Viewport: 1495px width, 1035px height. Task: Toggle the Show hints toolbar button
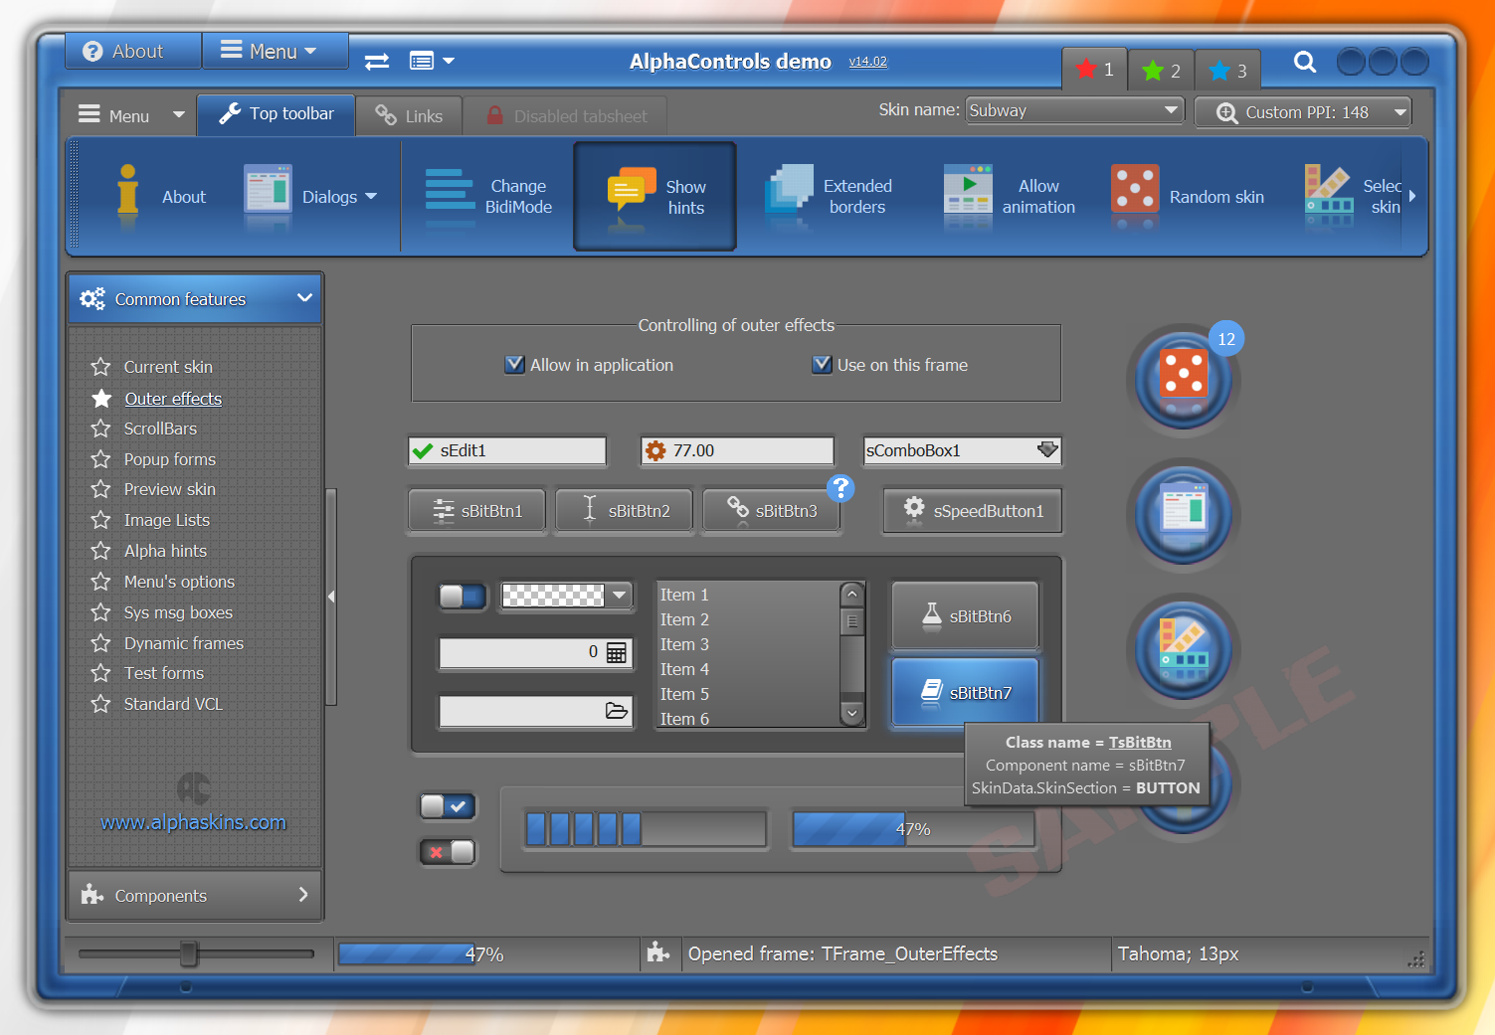pyautogui.click(x=654, y=196)
